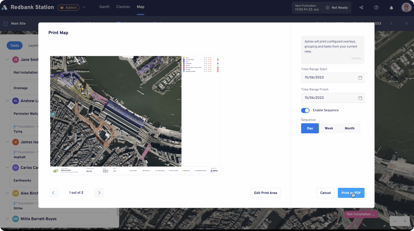Go to previous print page arrow

(x=53, y=193)
